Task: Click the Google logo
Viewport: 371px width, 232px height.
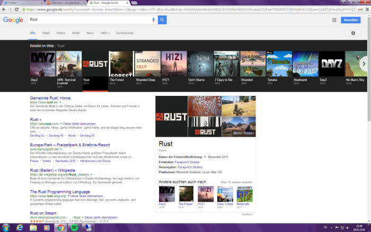Action: [13, 20]
